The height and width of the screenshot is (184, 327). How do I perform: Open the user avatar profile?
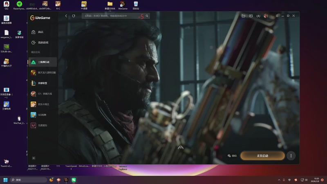(266, 16)
